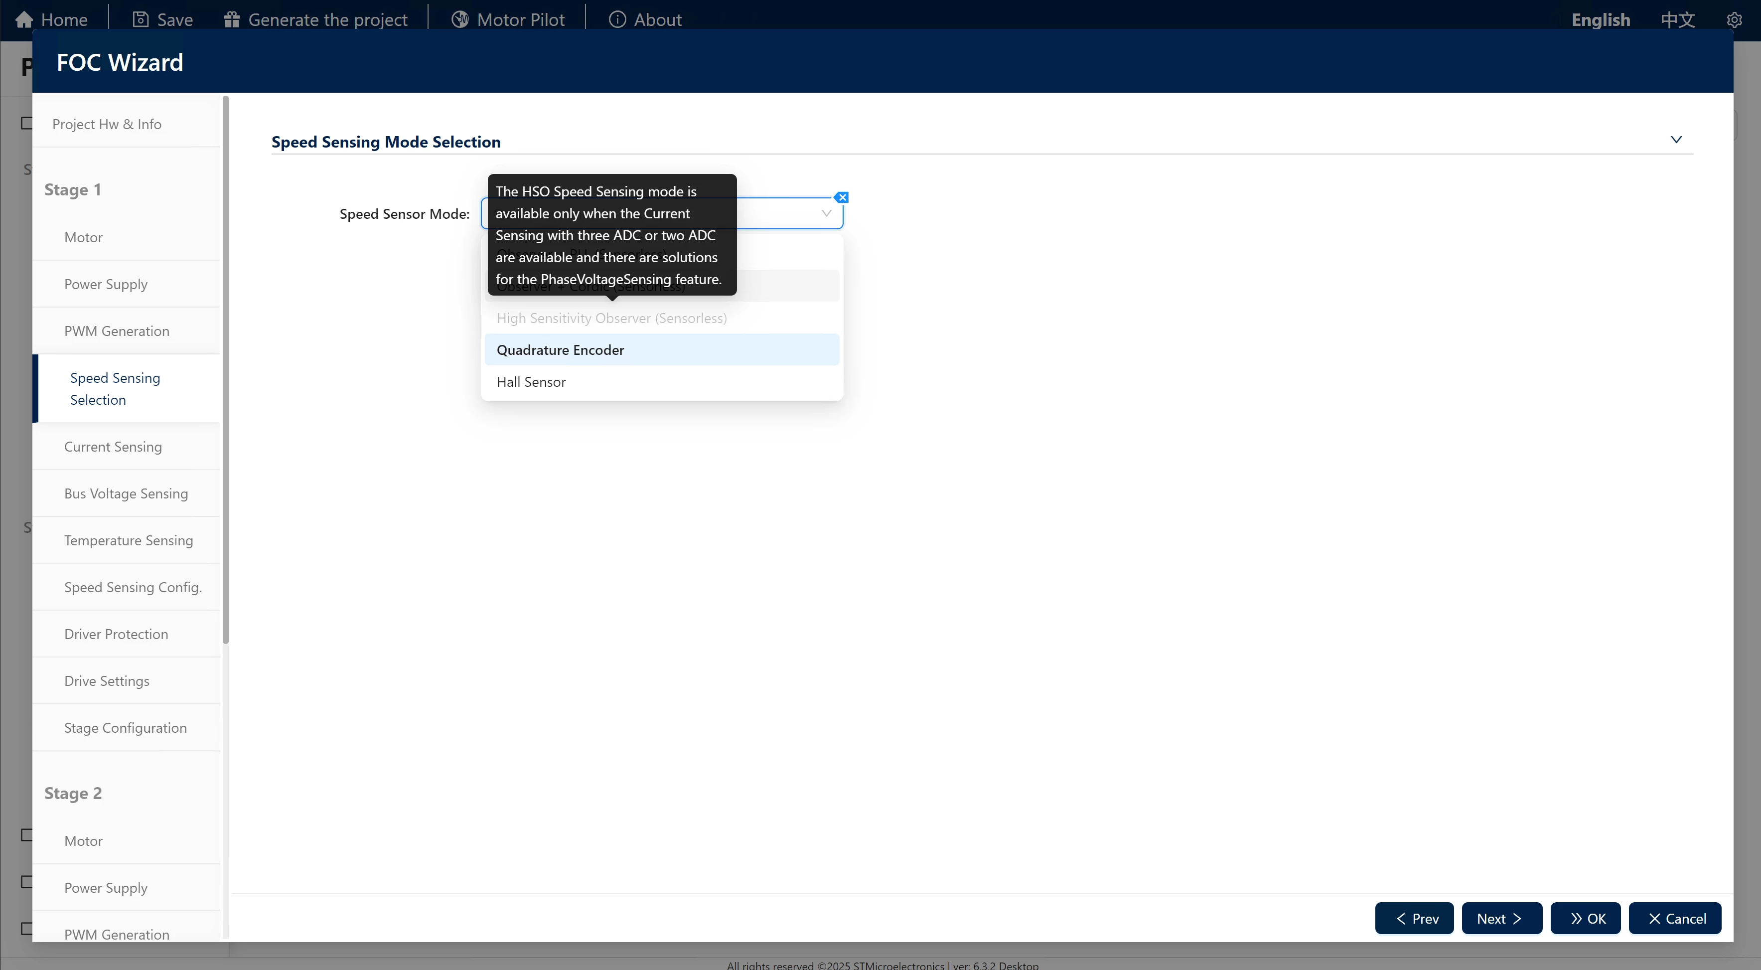The width and height of the screenshot is (1761, 970).
Task: Open Speed Sensing Config. step
Action: (x=127, y=587)
